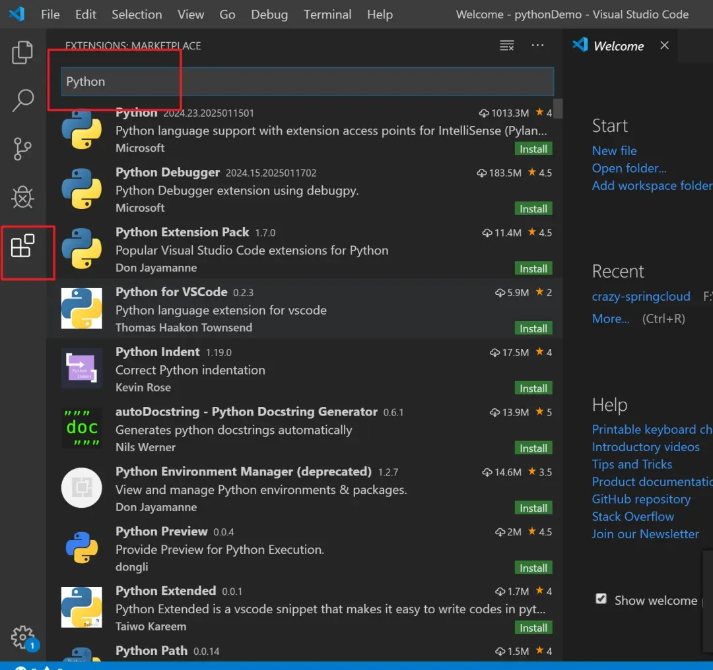Open the View menu

click(191, 15)
